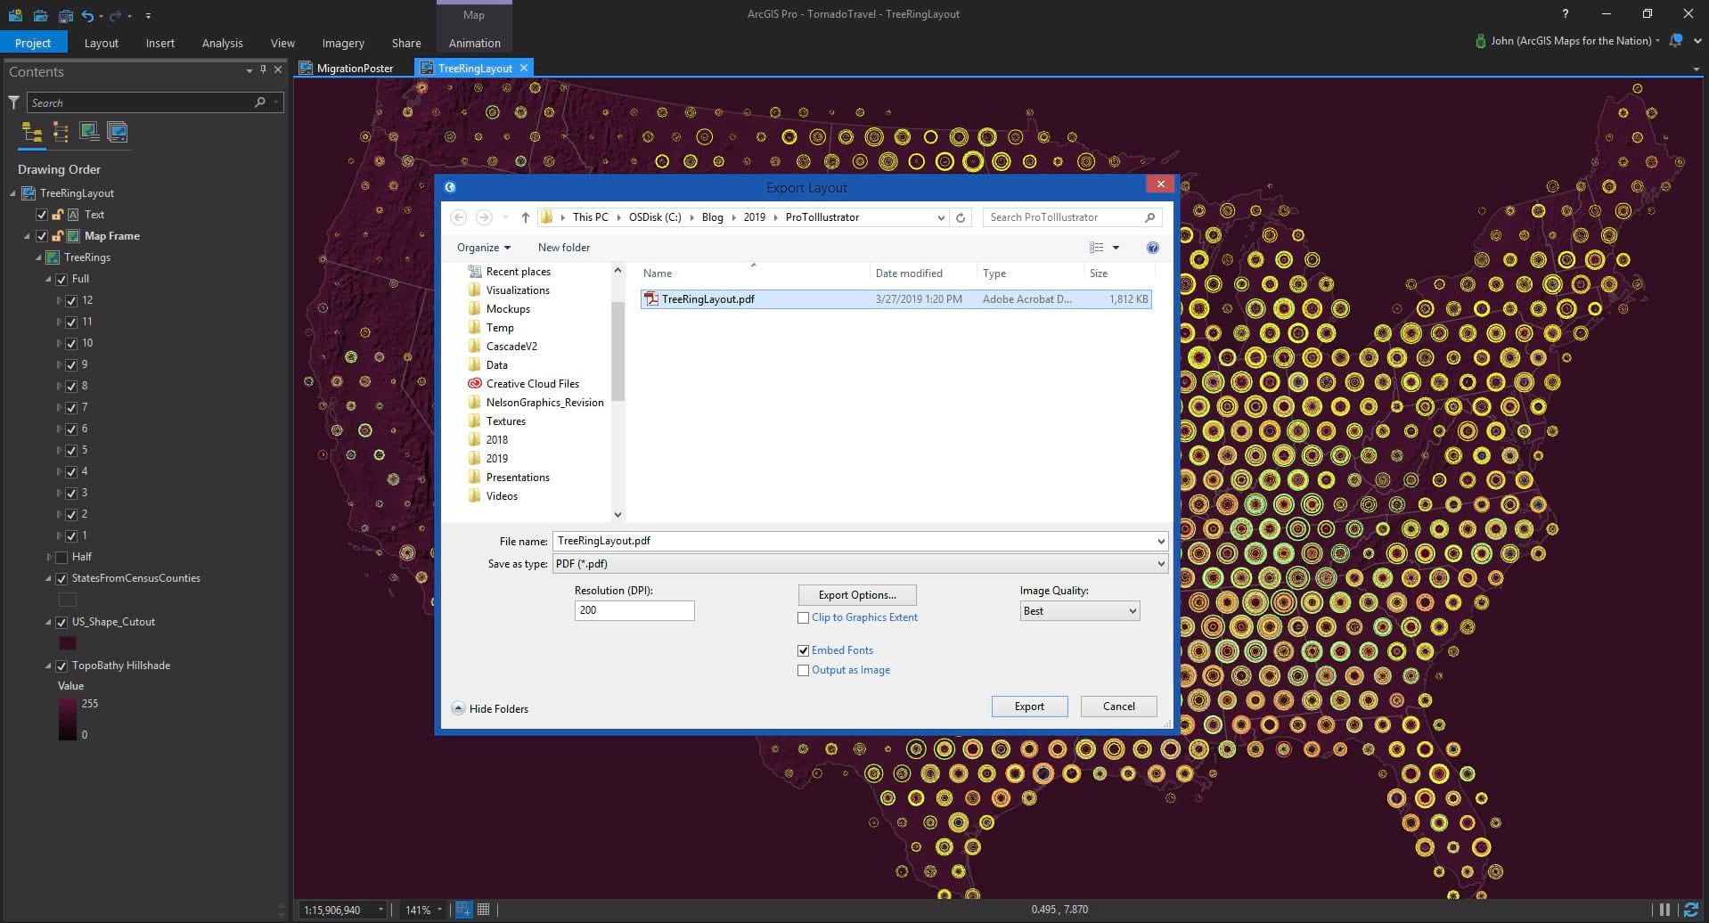
Task: Click List By Drawing Order icon
Action: (x=32, y=133)
